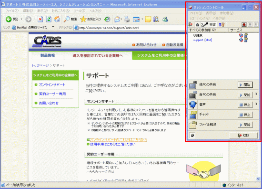
Task: Click the 自動お見積 header link
Action: click(174, 45)
